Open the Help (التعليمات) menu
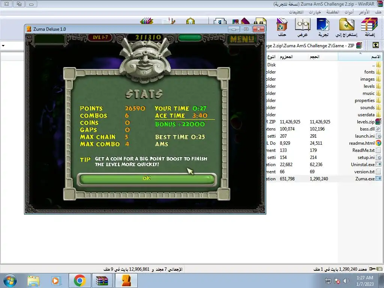Screen dimensions: 384x288 (x=296, y=12)
